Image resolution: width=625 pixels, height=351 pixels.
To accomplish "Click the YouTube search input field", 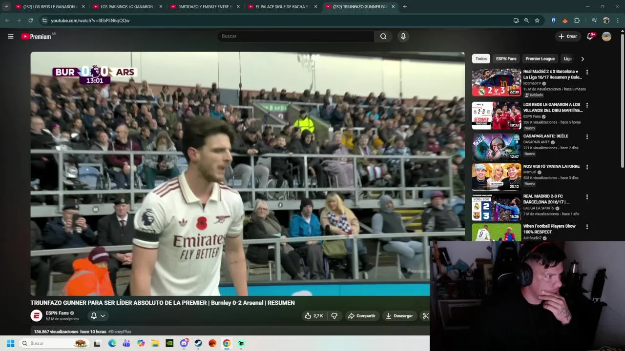I will click(296, 36).
